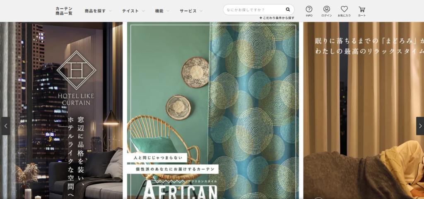Click the HOTEL LIKE CURTAIN title text
The width and height of the screenshot is (424, 199).
coord(76,99)
